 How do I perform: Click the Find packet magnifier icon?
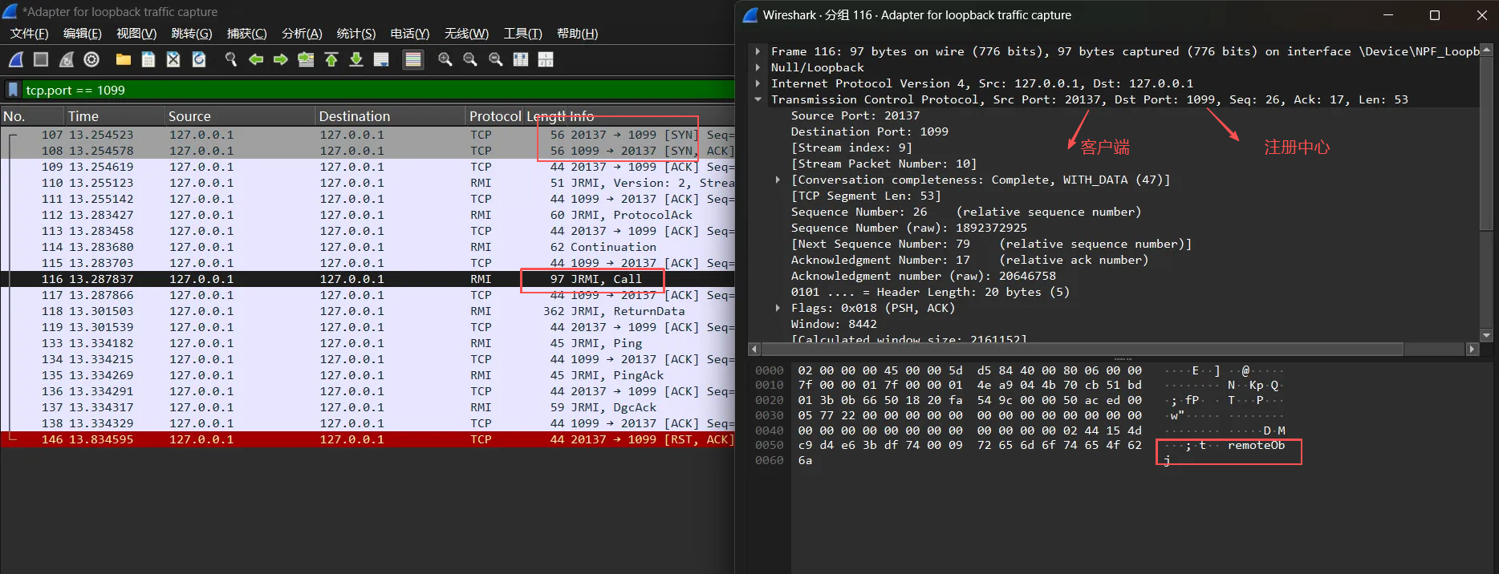click(x=230, y=59)
